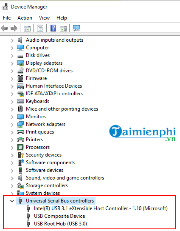Click the Universal Serial Bus controllers plug icon
Screen dimensions: 180x231
[20, 201]
